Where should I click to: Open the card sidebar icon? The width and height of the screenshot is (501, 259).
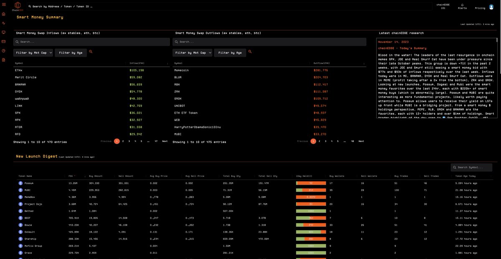point(4,41)
